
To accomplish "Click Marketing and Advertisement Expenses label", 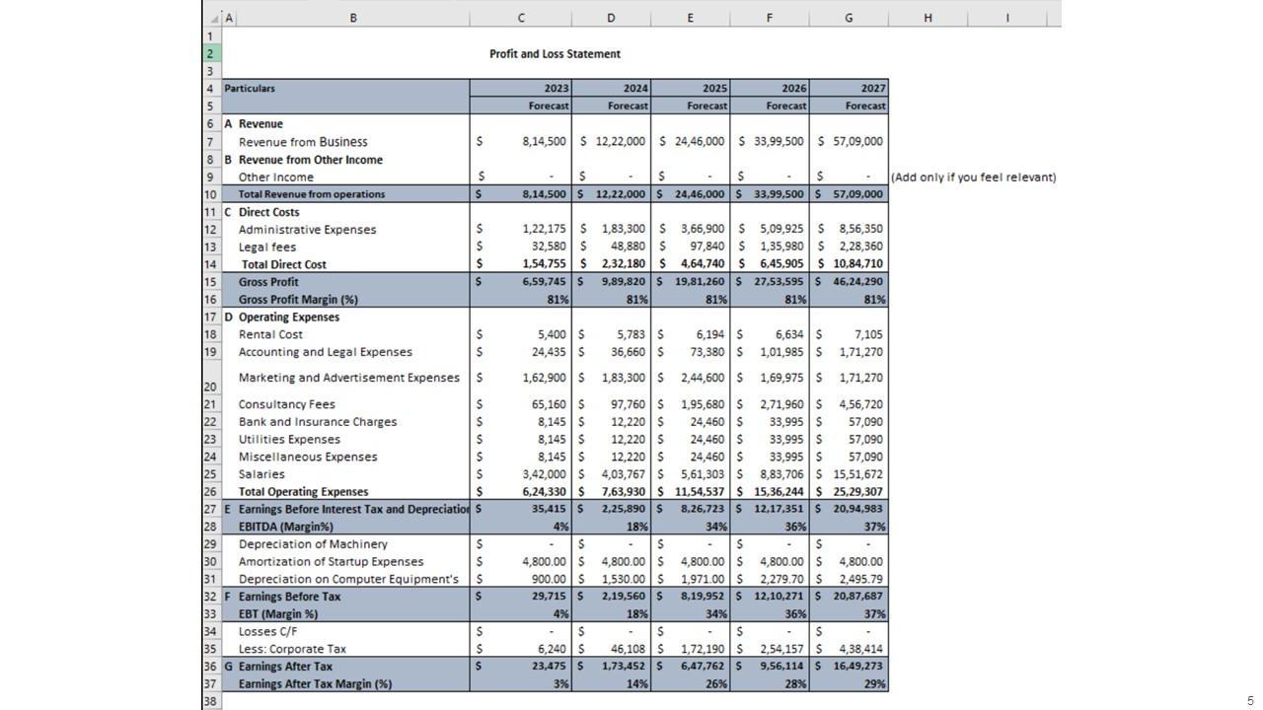I will (348, 378).
